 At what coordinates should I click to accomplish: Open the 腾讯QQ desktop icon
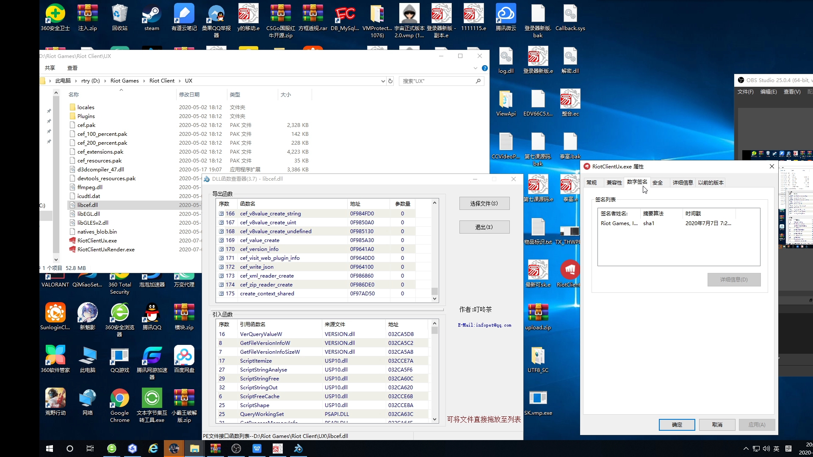click(x=152, y=317)
